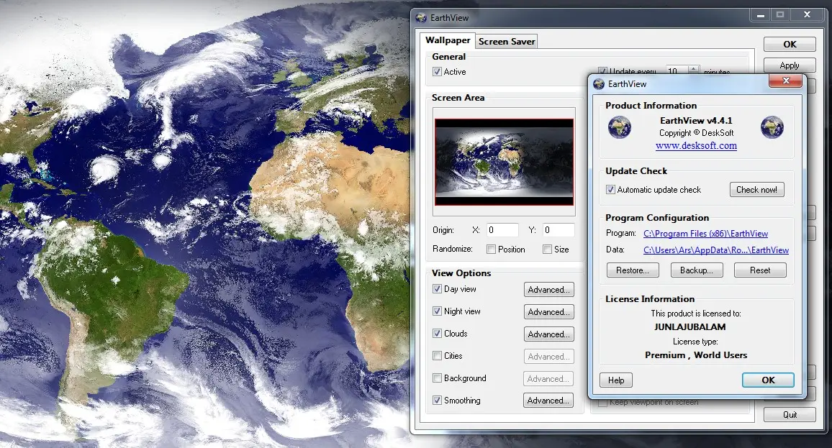Enable the Background checkbox
This screenshot has height=448, width=832.
(437, 378)
